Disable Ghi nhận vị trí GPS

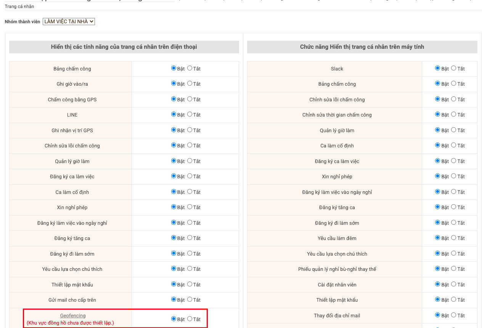click(x=190, y=130)
